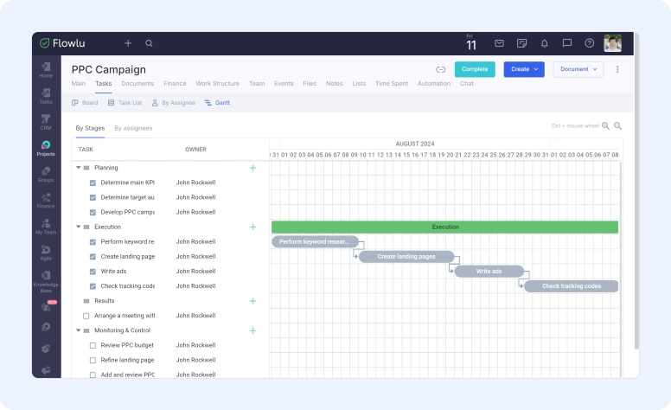Check the Arrange a meeting task

click(86, 316)
